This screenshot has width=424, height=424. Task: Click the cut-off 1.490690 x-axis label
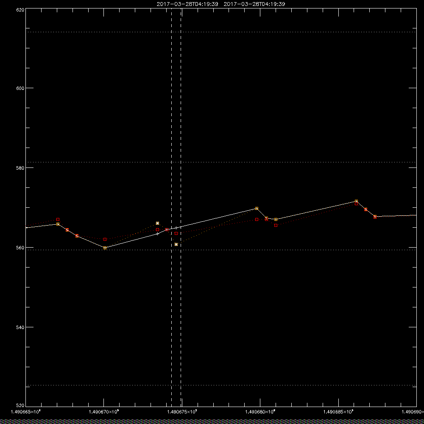click(x=413, y=412)
